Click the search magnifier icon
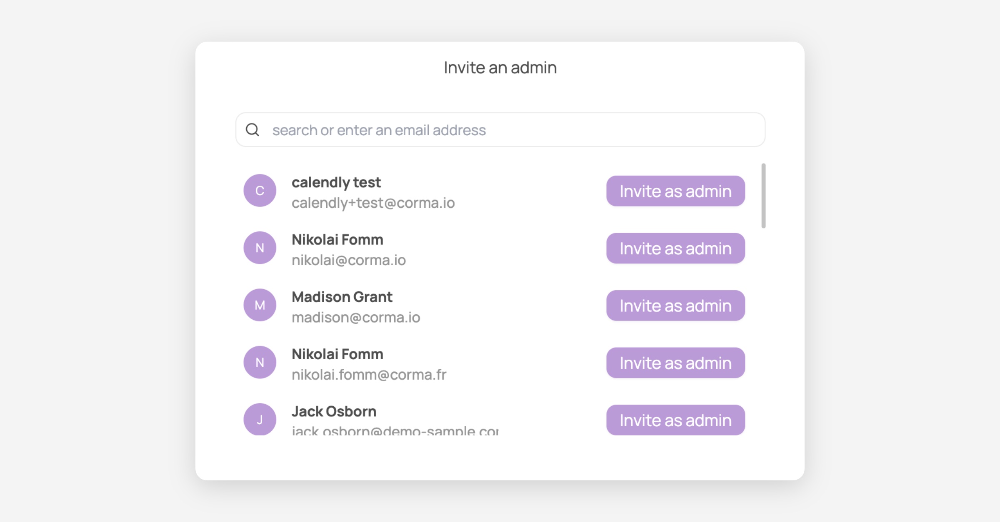 point(252,130)
